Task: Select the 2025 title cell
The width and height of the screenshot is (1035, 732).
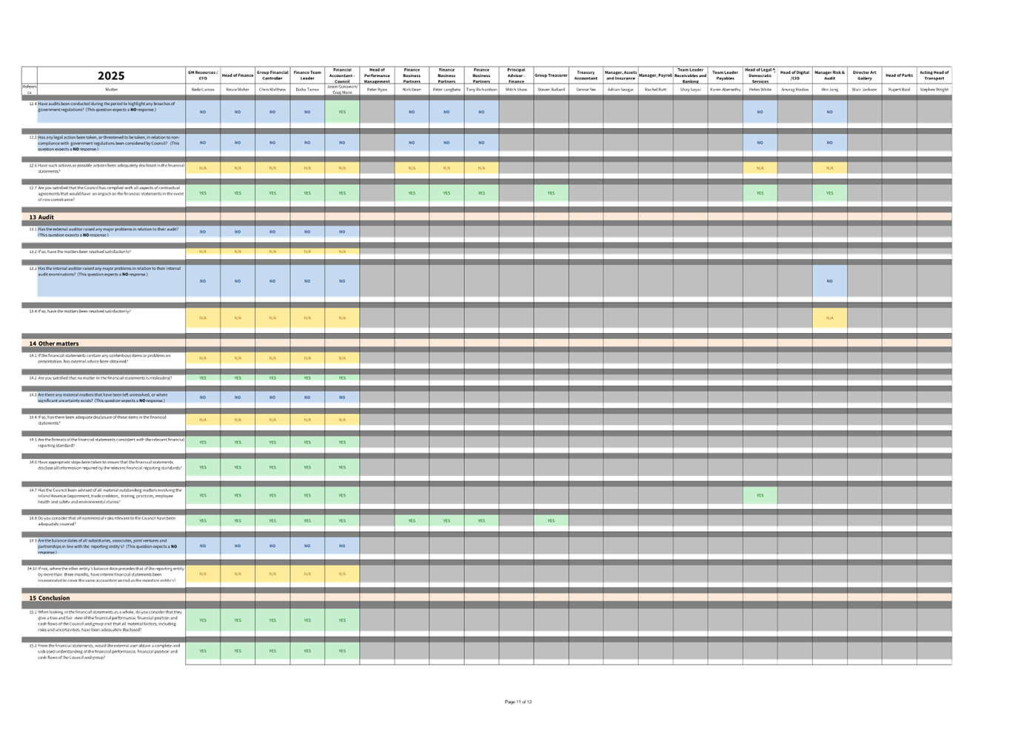Action: point(111,76)
